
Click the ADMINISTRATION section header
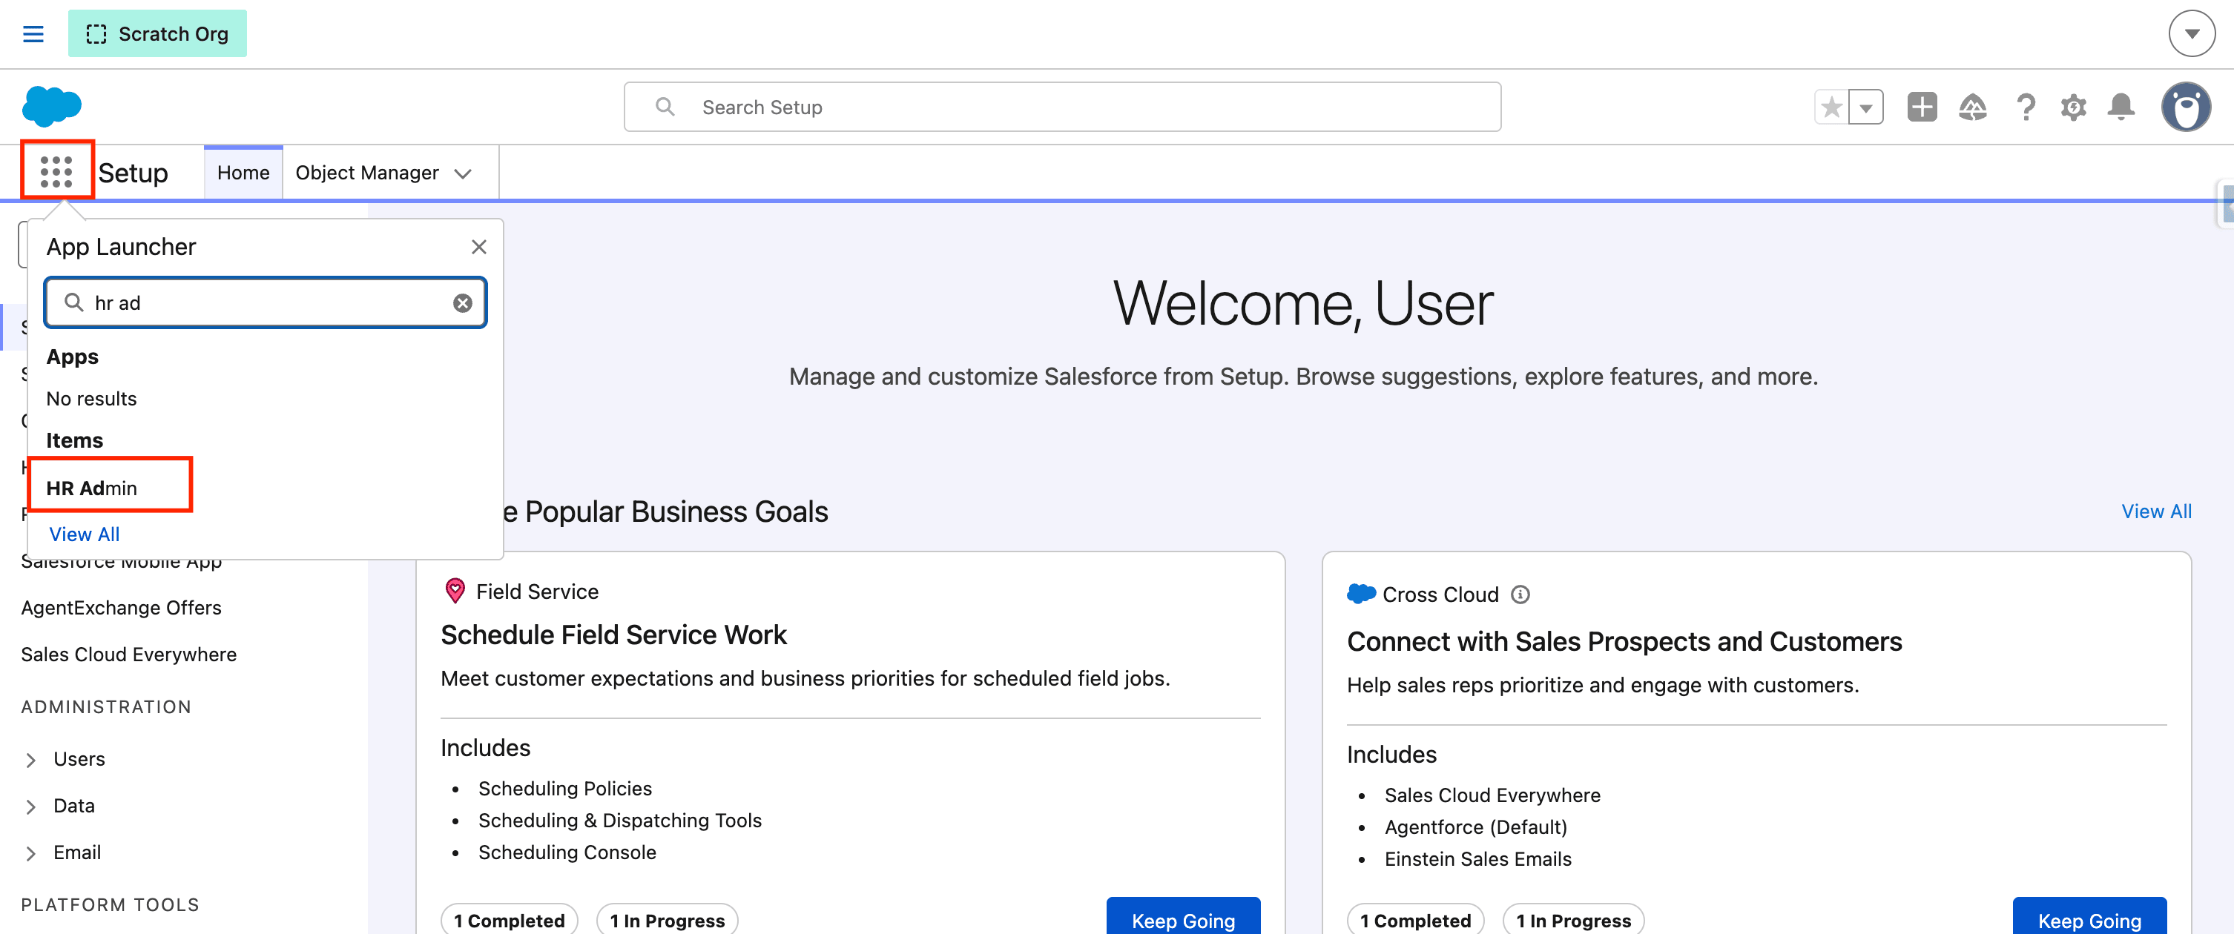[106, 707]
